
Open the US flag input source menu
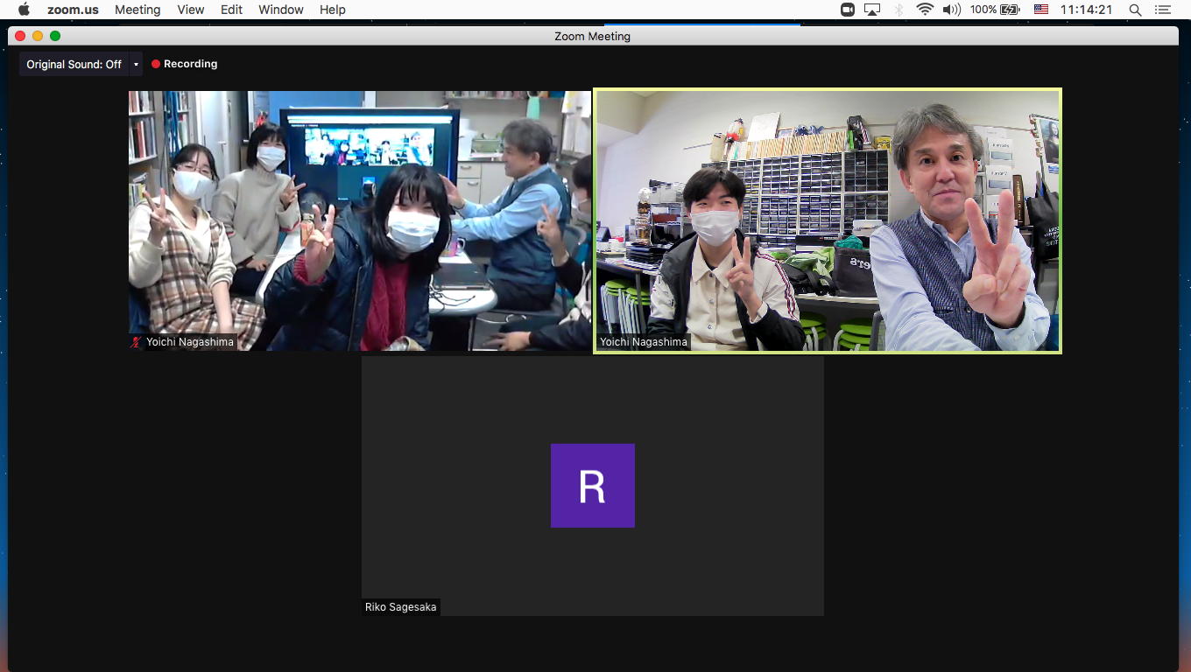pyautogui.click(x=1041, y=10)
